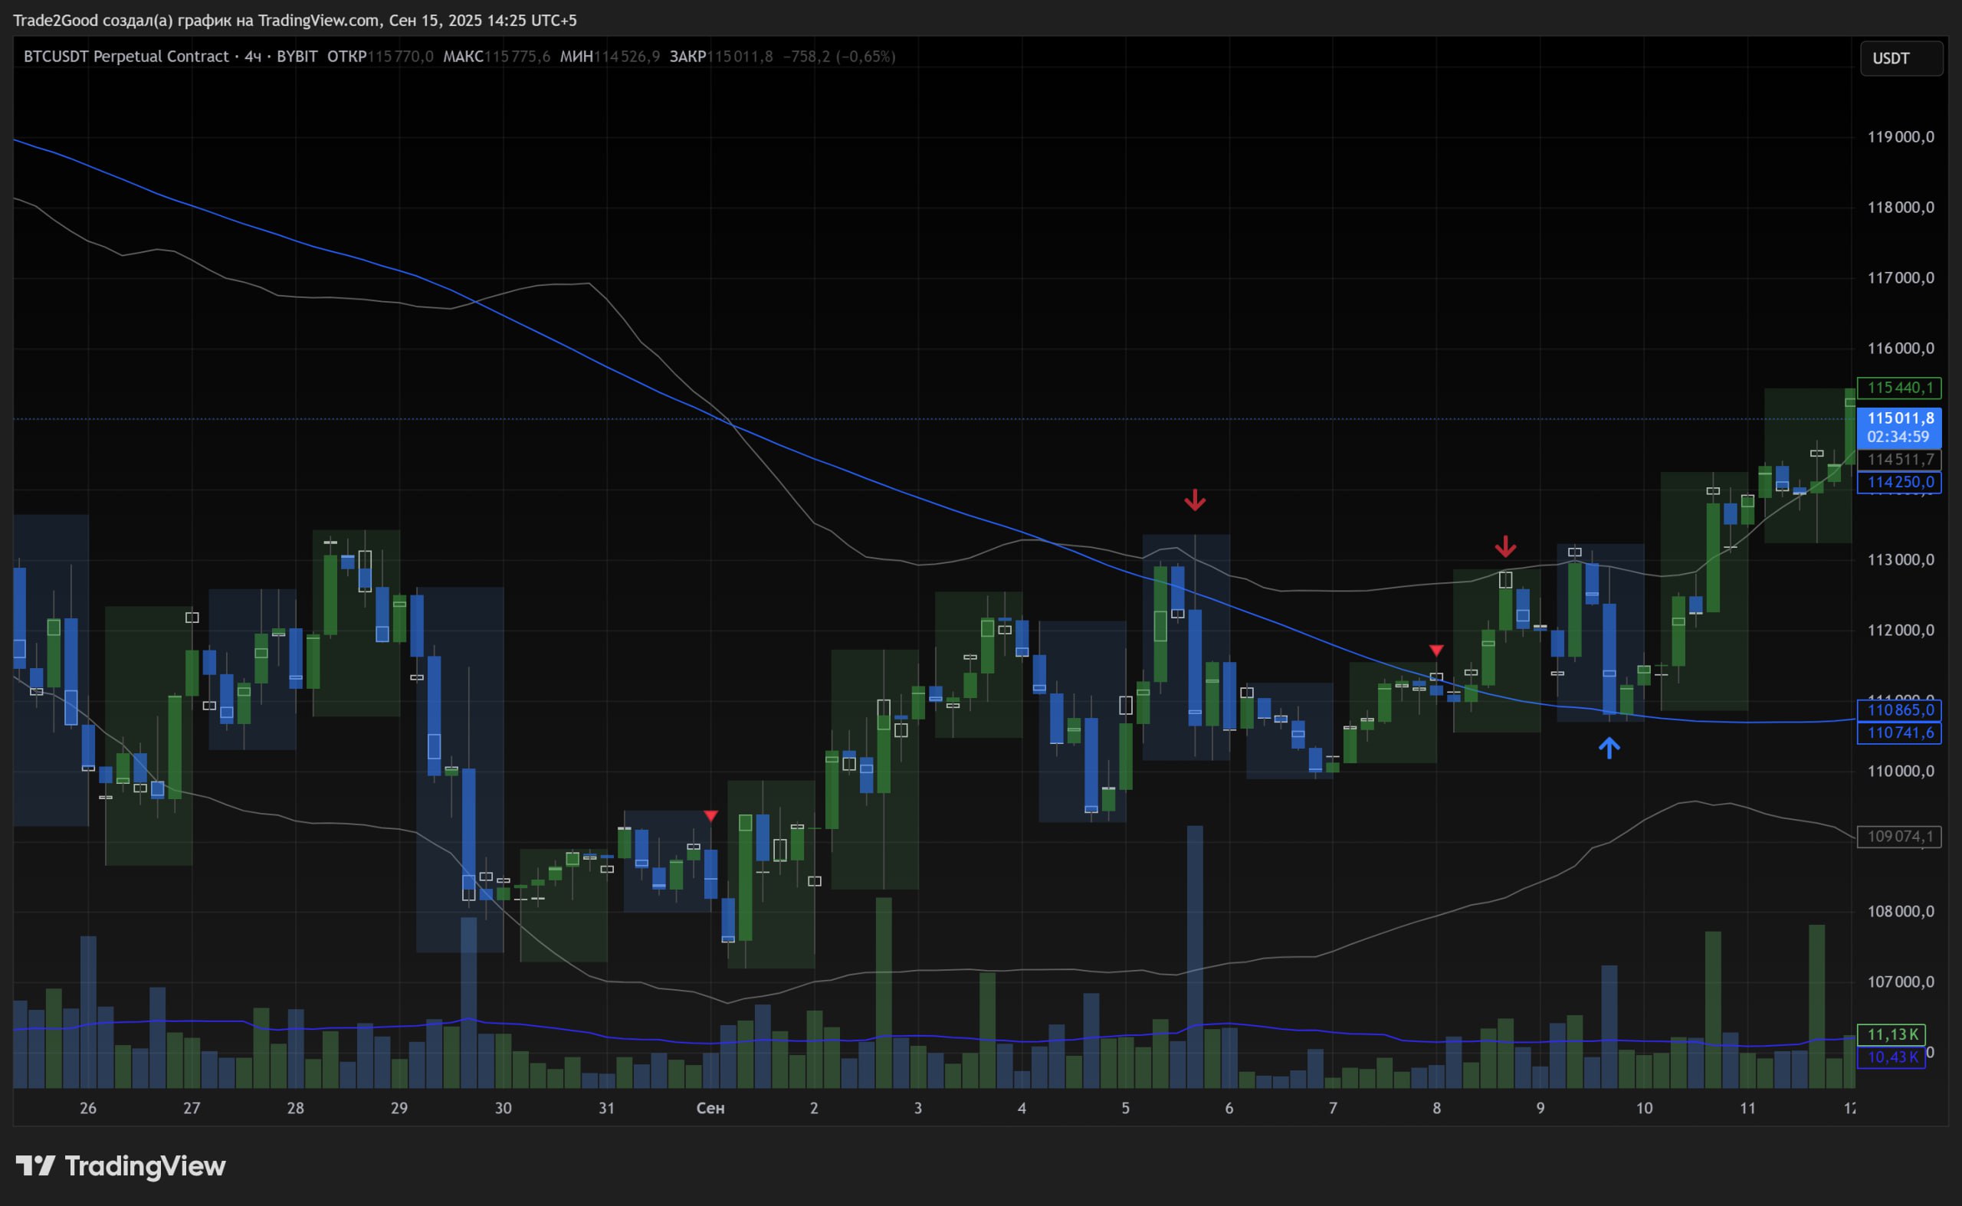Click the BTCUSDT Perpetual Contract symbol title
Screen dimensions: 1962x1206
[126, 57]
